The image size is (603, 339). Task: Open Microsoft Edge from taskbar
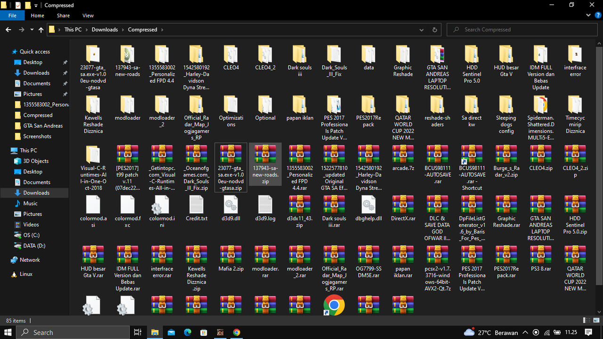click(x=187, y=332)
